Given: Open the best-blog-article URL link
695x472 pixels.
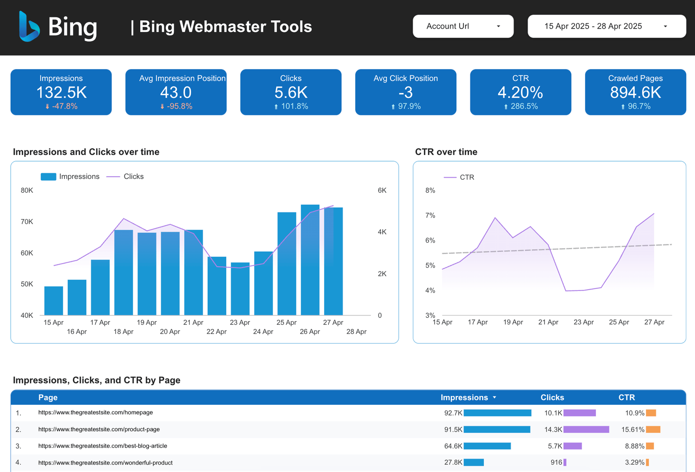Looking at the screenshot, I should point(103,446).
